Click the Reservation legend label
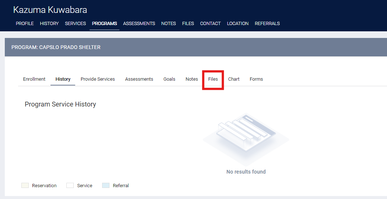 [44, 186]
